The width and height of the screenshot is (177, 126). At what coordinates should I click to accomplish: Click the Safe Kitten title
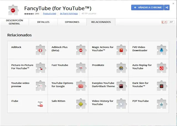[58, 101]
